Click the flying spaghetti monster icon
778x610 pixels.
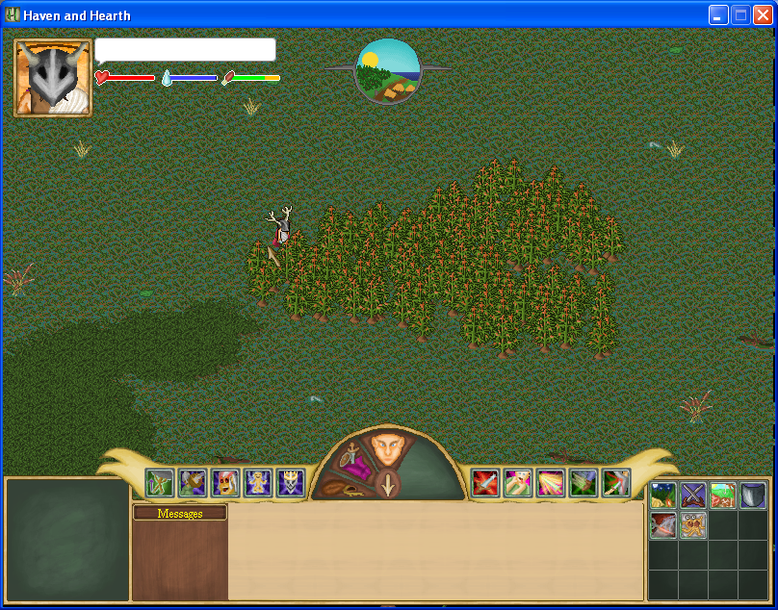coord(693,525)
